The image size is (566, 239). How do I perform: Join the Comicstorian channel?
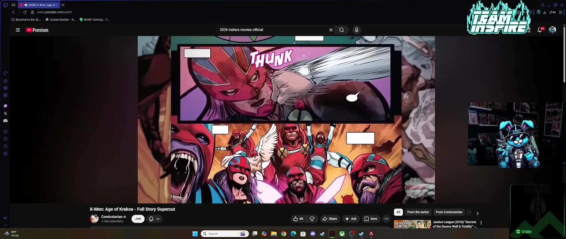click(x=138, y=219)
